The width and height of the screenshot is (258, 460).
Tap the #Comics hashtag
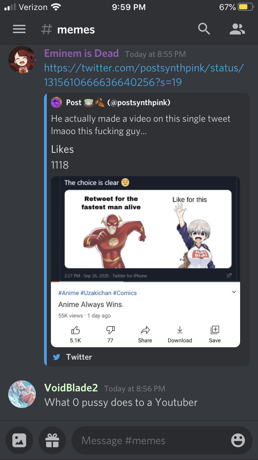[x=125, y=293]
